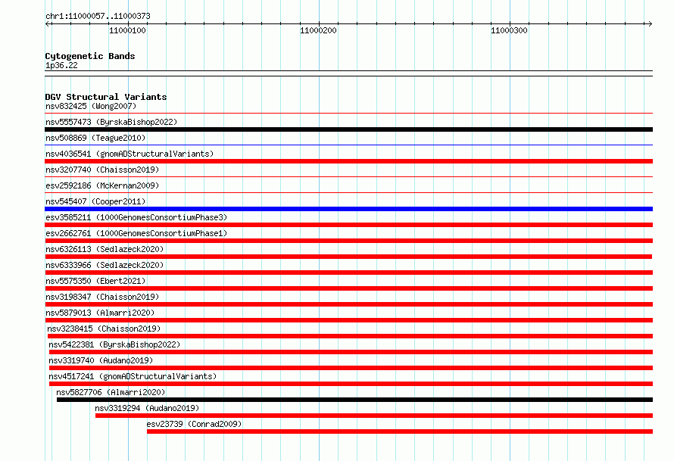The image size is (674, 461).
Task: Open the nsv3319740 (Audano2019) variant
Action: click(x=101, y=360)
